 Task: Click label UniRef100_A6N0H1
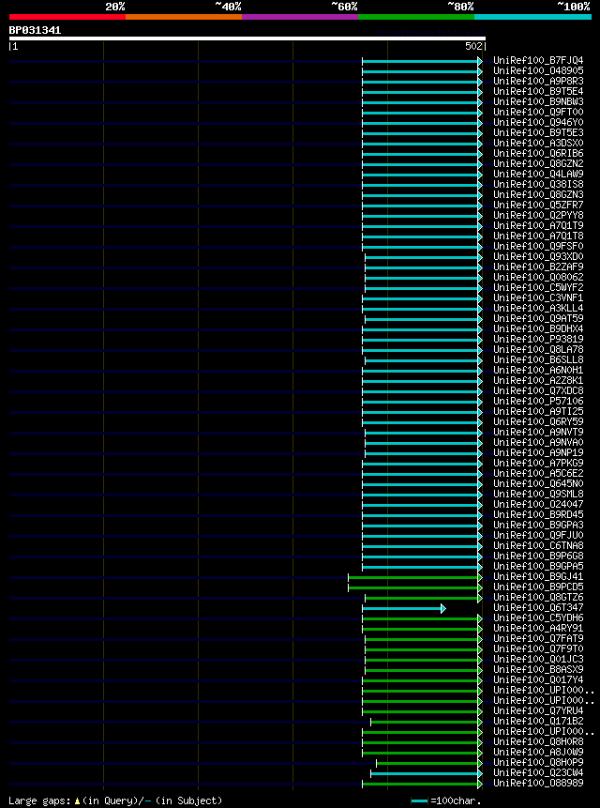tap(538, 370)
